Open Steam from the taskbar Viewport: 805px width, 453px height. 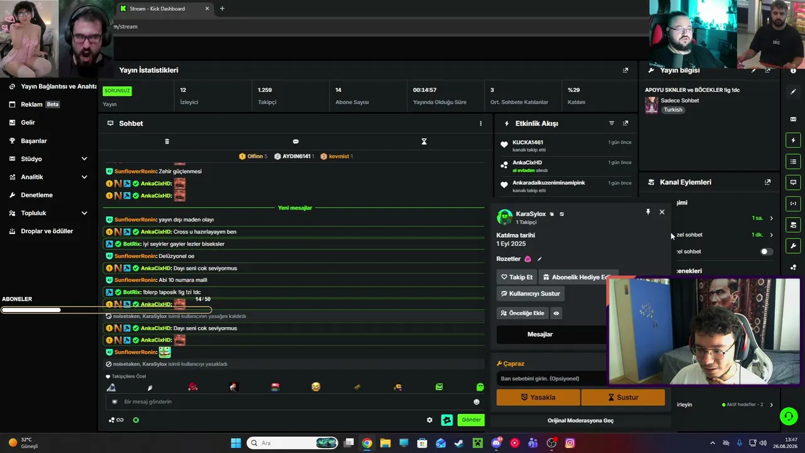(x=459, y=443)
